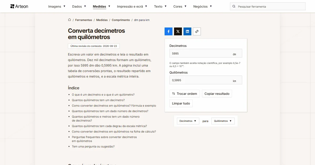Jump to 'Quantos quilómetros tem um decímetro?'
The height and width of the screenshot is (165, 315).
tap(98, 100)
